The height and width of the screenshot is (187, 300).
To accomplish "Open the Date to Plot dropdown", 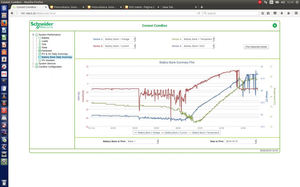I will click(x=240, y=141).
